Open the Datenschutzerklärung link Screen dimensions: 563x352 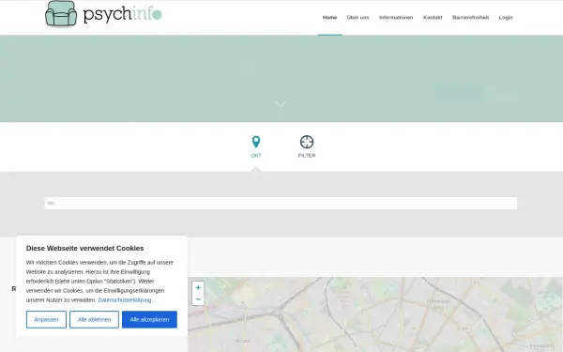[125, 300]
